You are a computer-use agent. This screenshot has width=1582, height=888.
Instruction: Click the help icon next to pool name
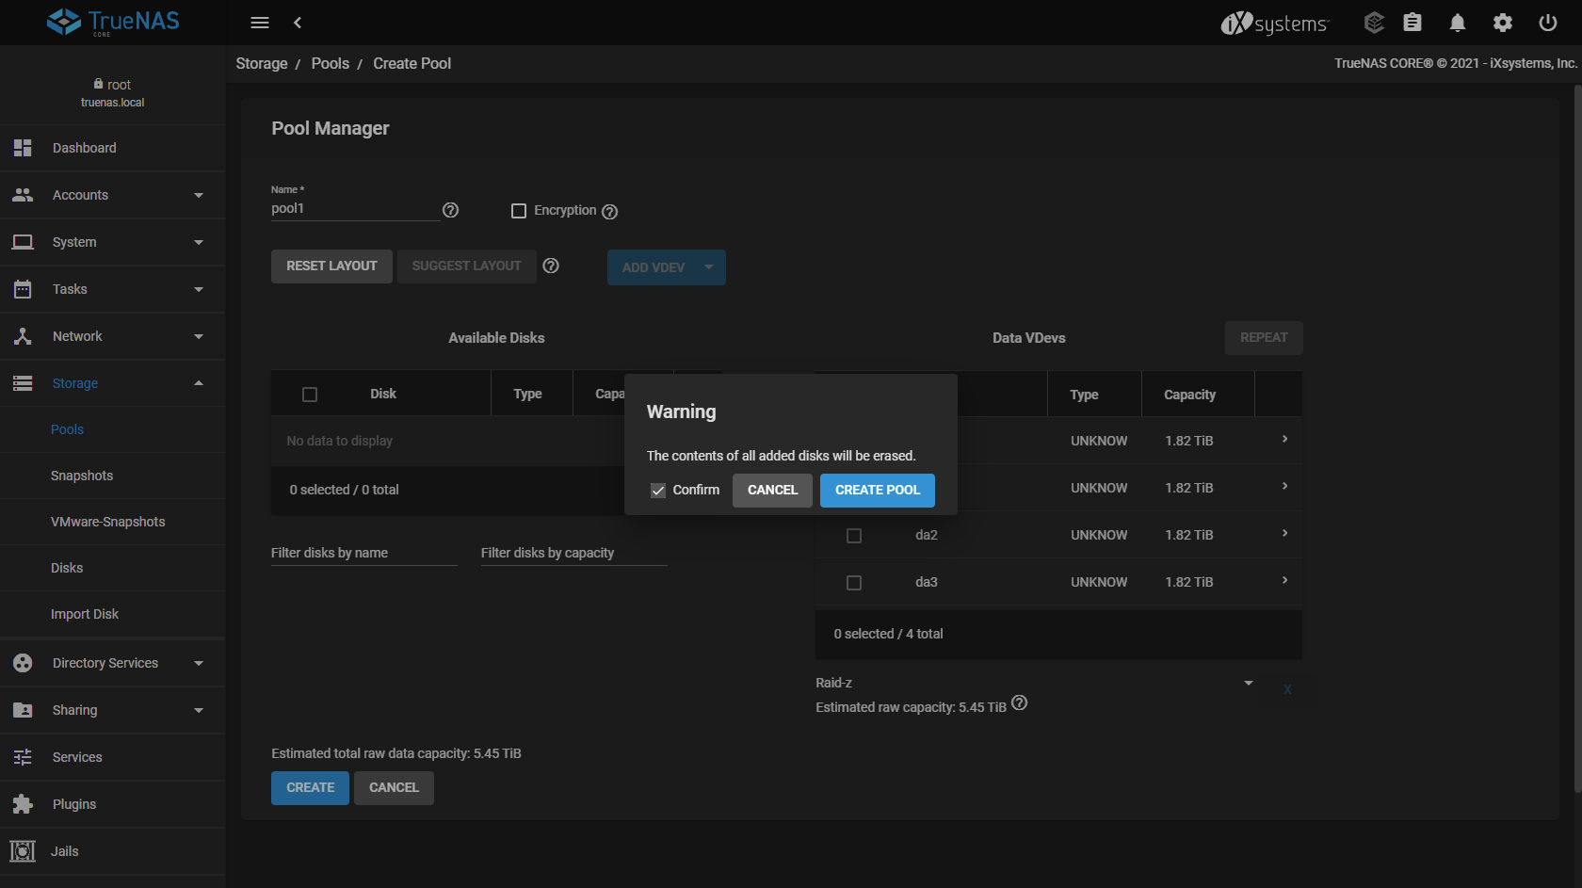point(451,210)
